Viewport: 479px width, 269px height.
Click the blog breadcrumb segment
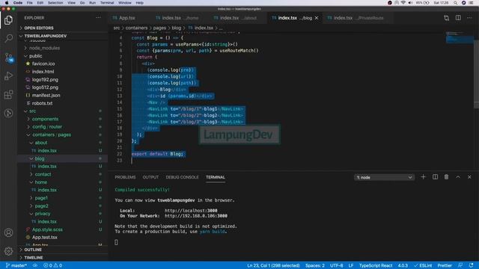coord(177,28)
